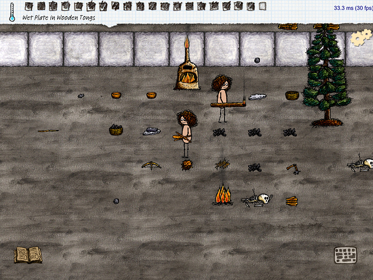Image resolution: width=373 pixels, height=280 pixels.
Task: Pick up firewood stack near the skeleton
Action: pos(292,201)
